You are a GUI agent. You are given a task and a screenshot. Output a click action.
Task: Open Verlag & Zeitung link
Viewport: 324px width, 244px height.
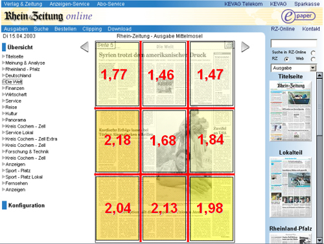[23, 4]
